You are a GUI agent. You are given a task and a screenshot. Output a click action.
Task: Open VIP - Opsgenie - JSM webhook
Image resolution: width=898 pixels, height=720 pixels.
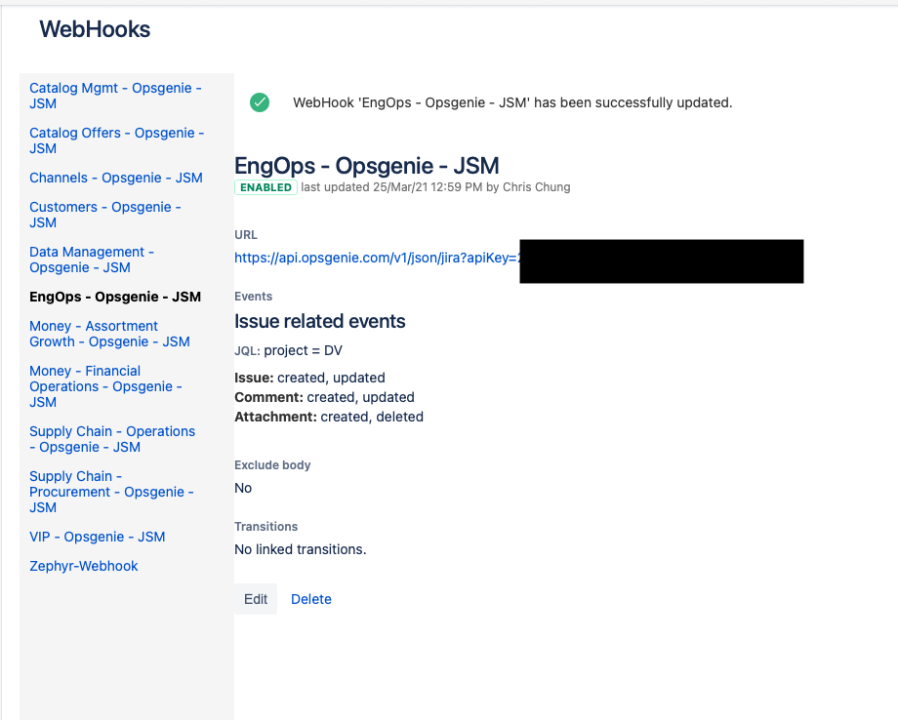98,537
